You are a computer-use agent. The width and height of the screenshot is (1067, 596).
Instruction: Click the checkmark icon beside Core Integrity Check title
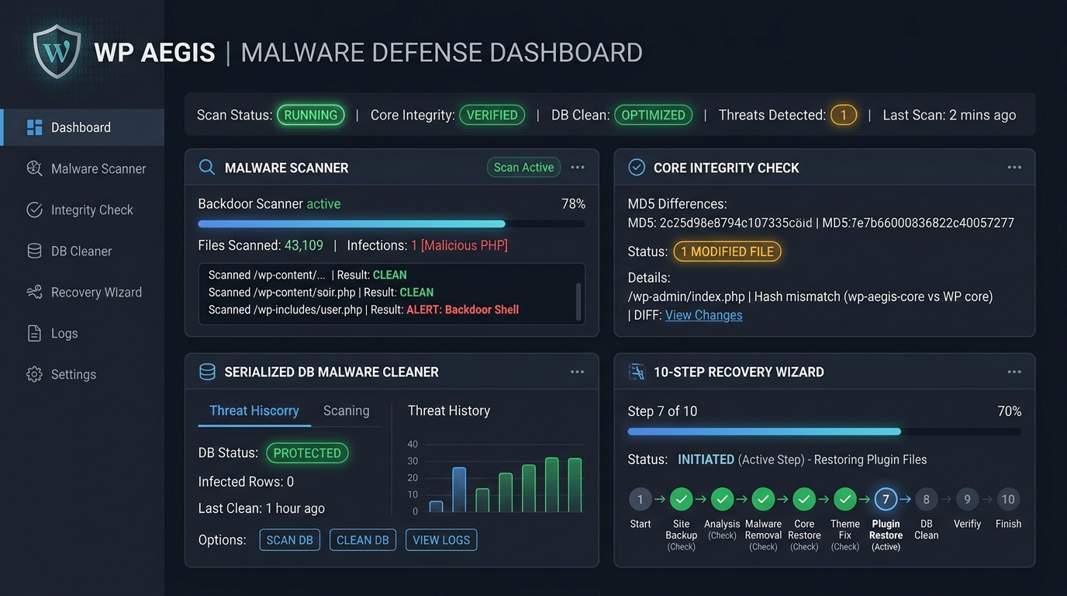point(637,168)
